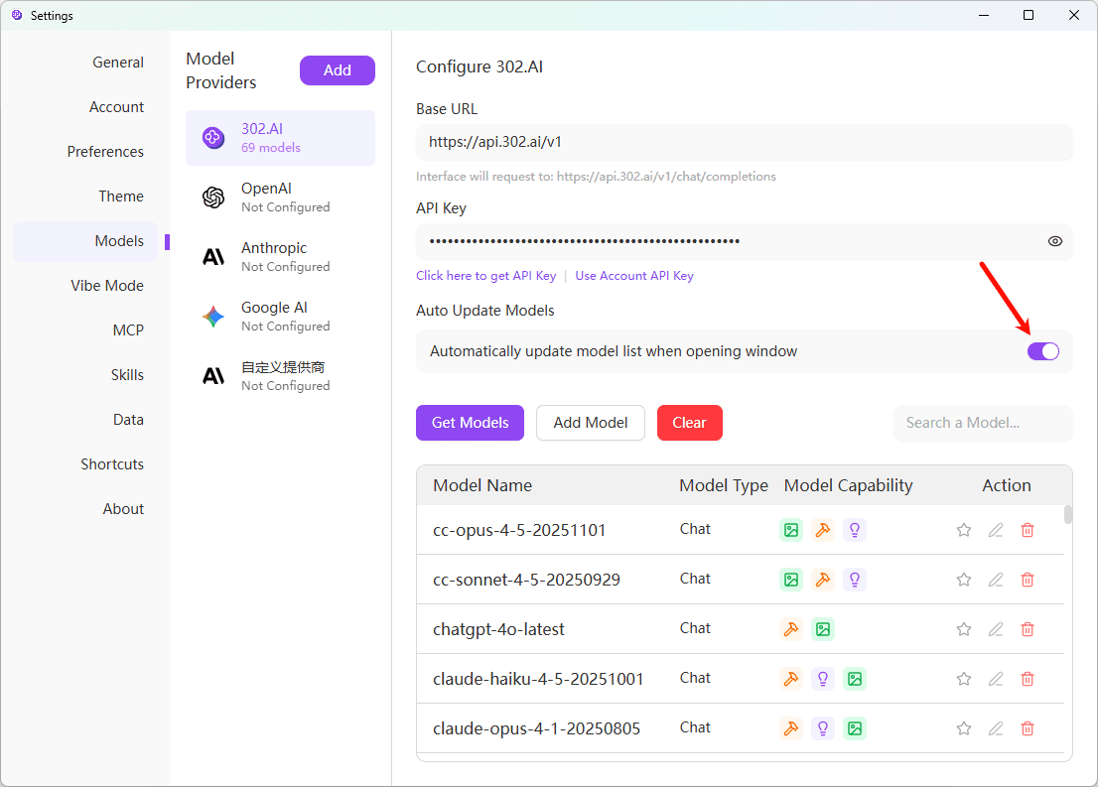Edit the cc-sonnet-4-5-20250929 model entry
Viewport: 1098px width, 787px height.
click(x=996, y=580)
